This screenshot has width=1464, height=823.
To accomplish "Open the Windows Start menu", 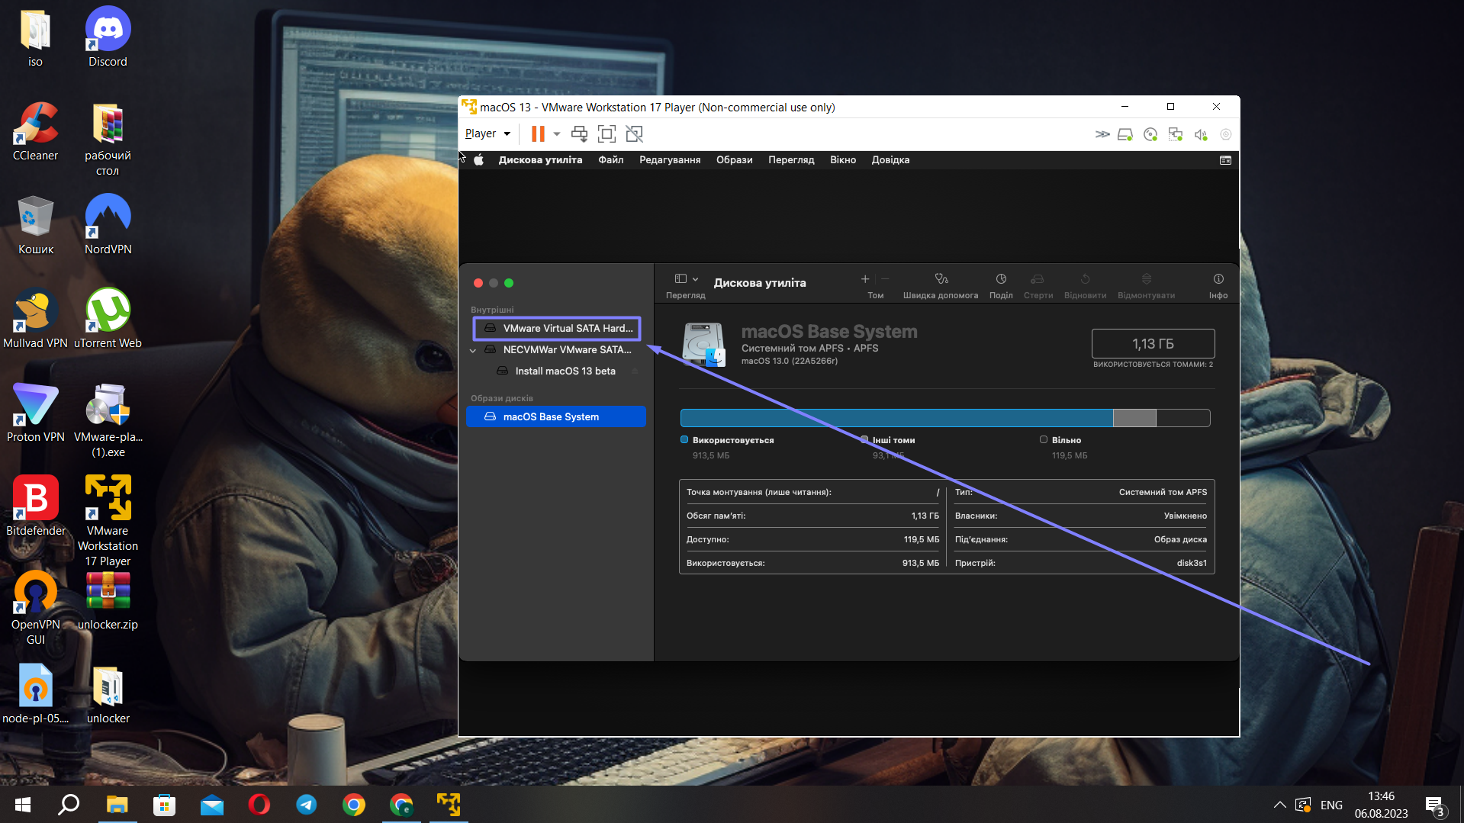I will coord(23,805).
